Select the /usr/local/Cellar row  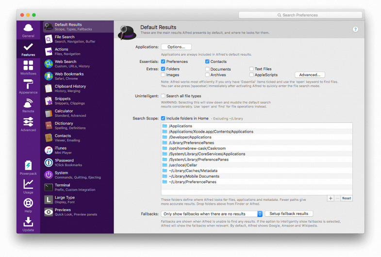coord(257,165)
